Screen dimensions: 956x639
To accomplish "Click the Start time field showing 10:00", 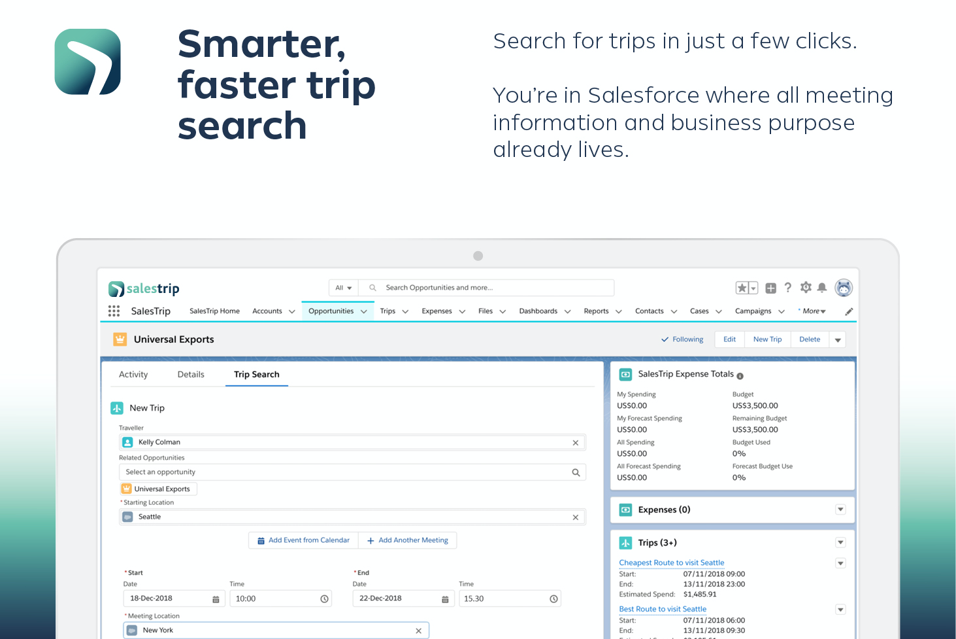I will 281,599.
